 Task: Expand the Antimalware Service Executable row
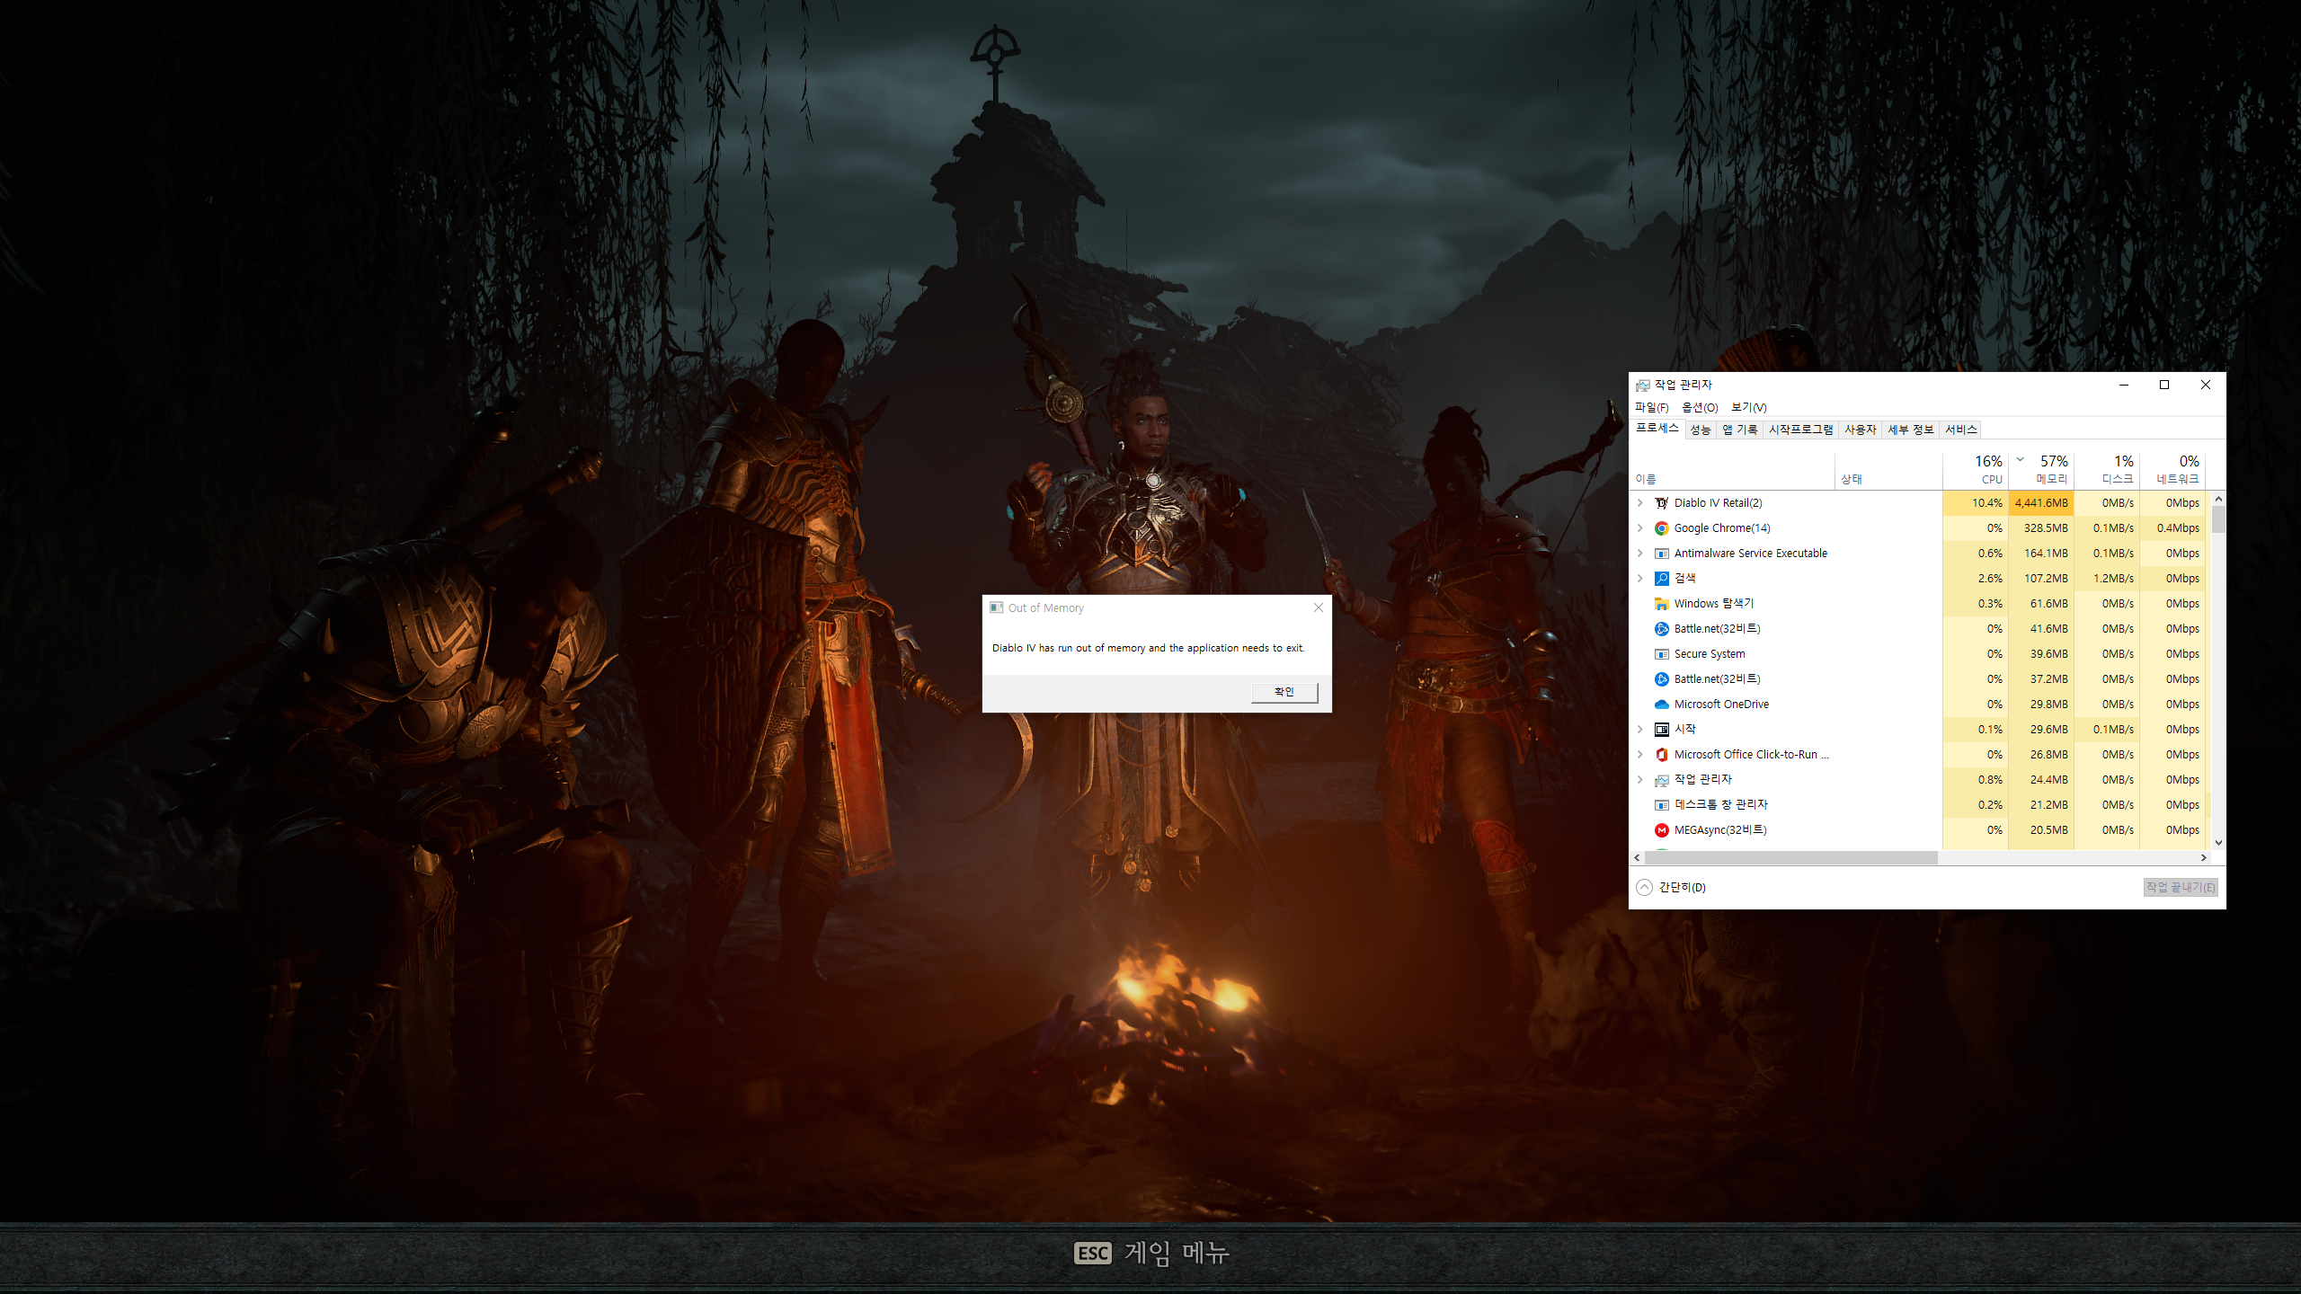click(1640, 554)
